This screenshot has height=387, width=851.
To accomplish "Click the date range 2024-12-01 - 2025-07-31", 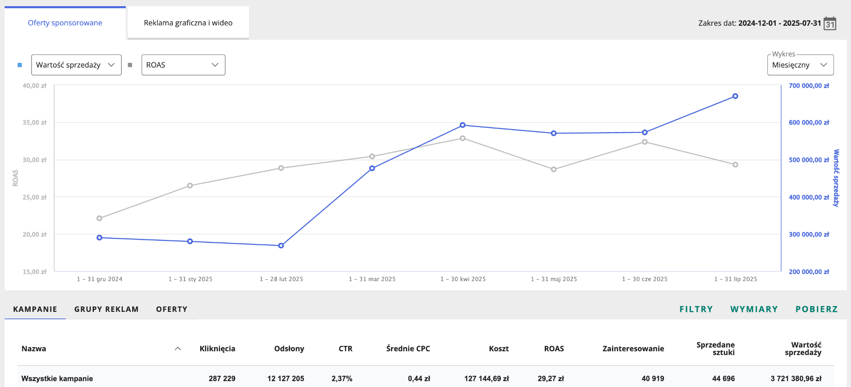I will coord(780,23).
